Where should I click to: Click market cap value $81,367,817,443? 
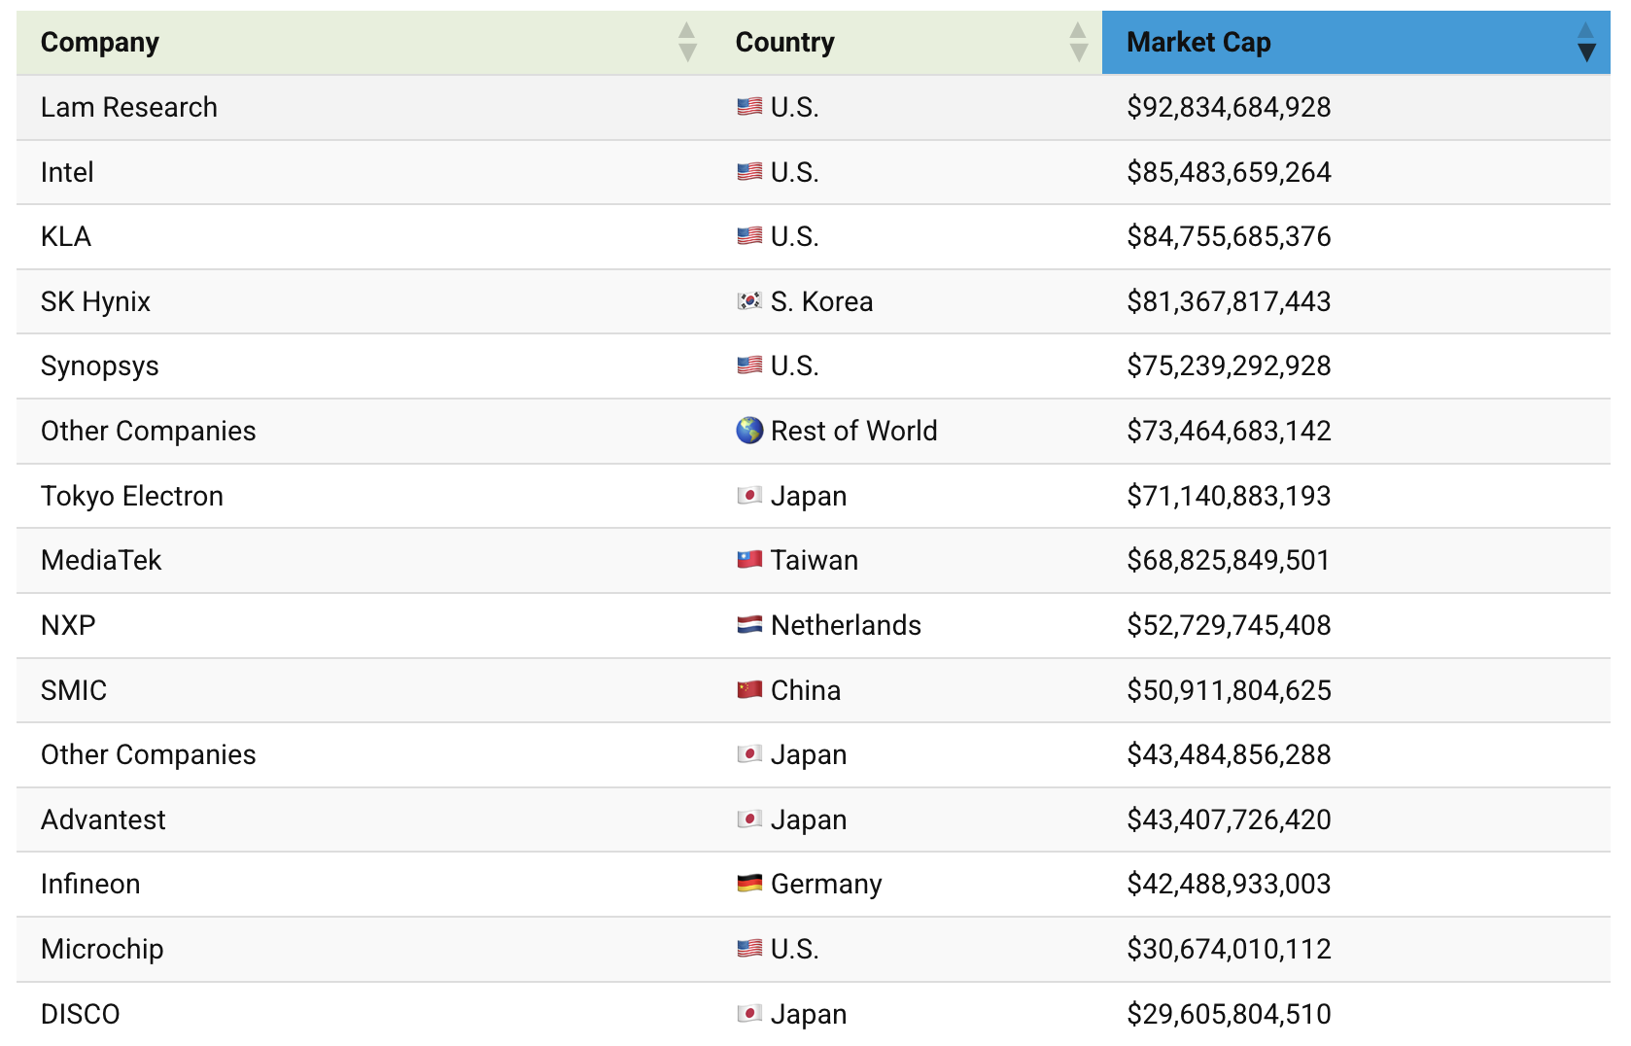(1229, 301)
